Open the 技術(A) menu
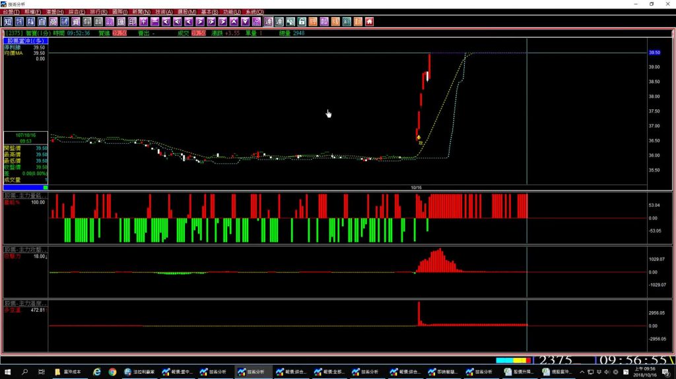The image size is (676, 379). [x=164, y=12]
